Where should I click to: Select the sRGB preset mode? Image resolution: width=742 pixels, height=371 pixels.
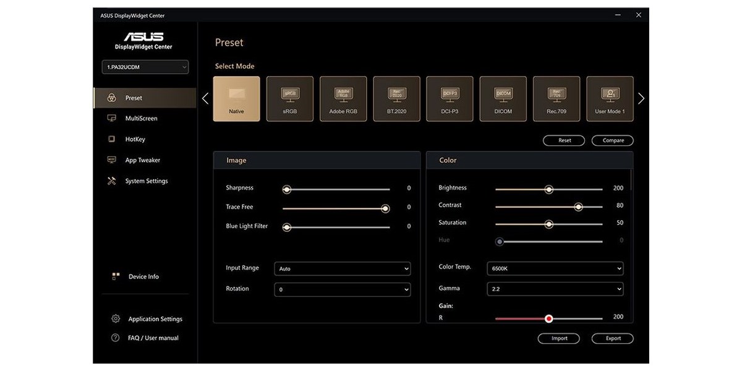pyautogui.click(x=289, y=99)
